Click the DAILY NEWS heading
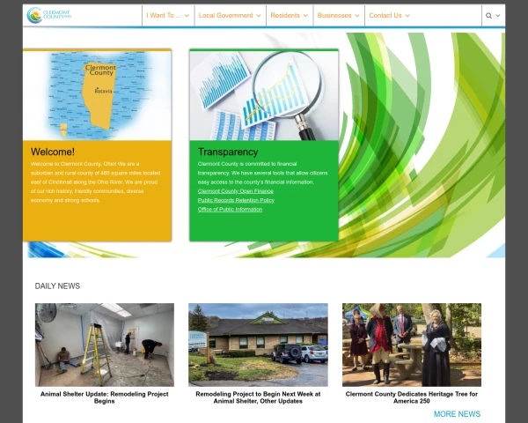 [x=57, y=286]
